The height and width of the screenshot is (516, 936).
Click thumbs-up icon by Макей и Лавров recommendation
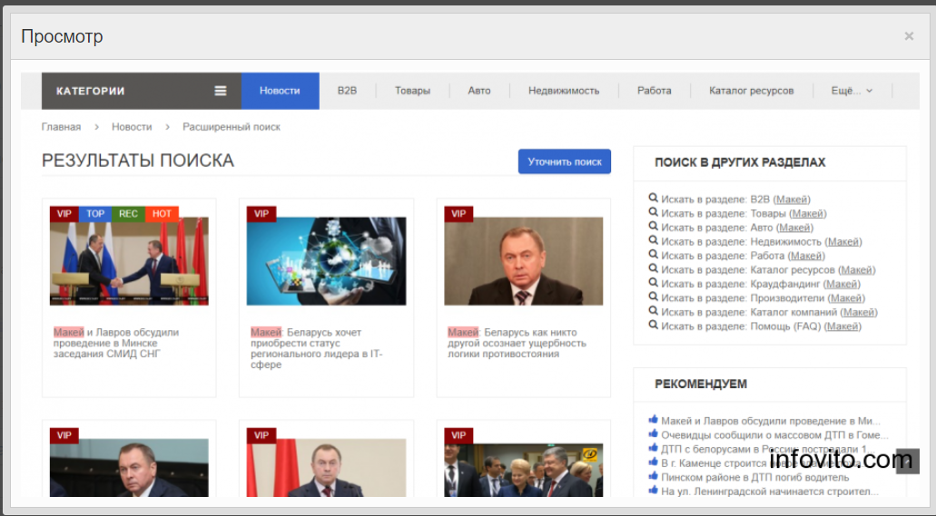(x=653, y=419)
